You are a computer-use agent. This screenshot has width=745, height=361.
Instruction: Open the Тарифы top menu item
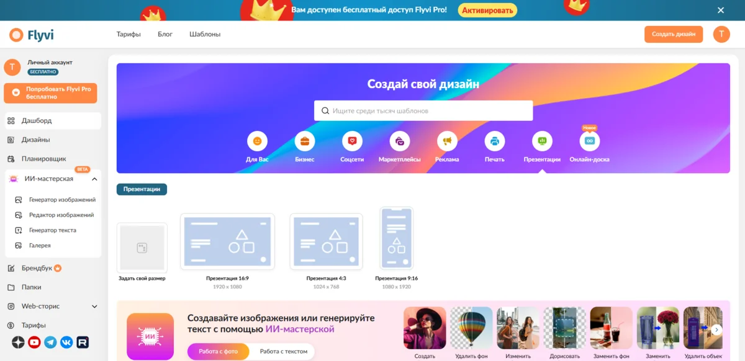click(129, 35)
